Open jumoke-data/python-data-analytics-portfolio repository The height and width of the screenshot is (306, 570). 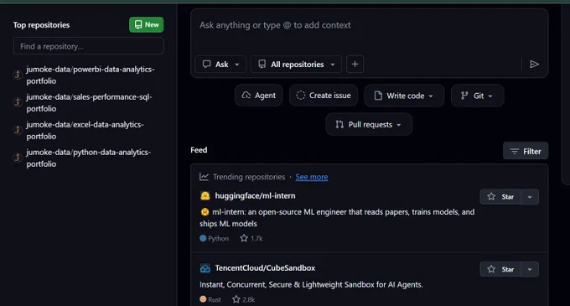[x=88, y=158]
